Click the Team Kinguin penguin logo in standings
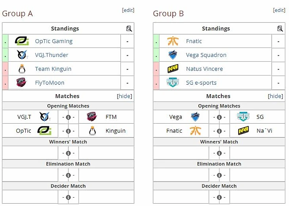This screenshot has width=289, height=206. click(x=22, y=69)
